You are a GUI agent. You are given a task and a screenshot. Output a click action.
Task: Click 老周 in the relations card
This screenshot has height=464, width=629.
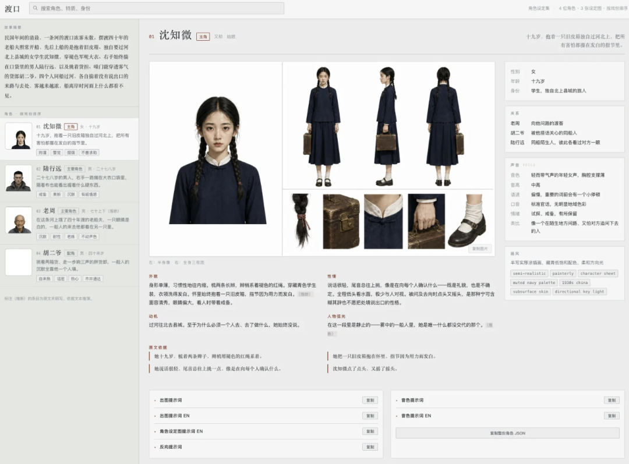pyautogui.click(x=515, y=123)
